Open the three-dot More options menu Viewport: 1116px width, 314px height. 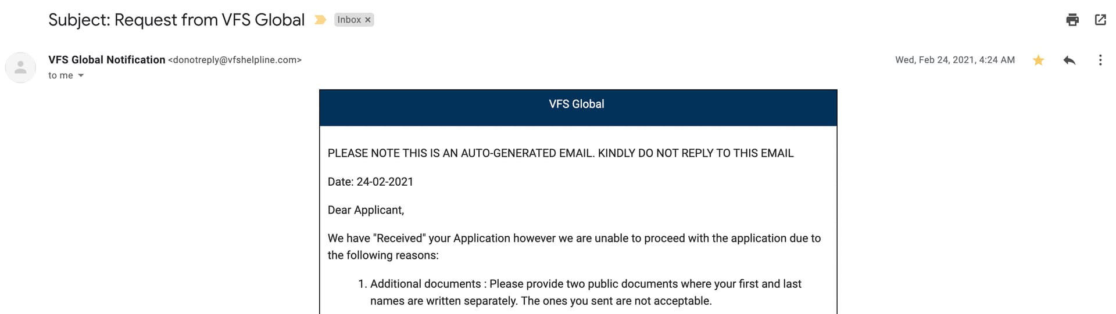pyautogui.click(x=1100, y=60)
